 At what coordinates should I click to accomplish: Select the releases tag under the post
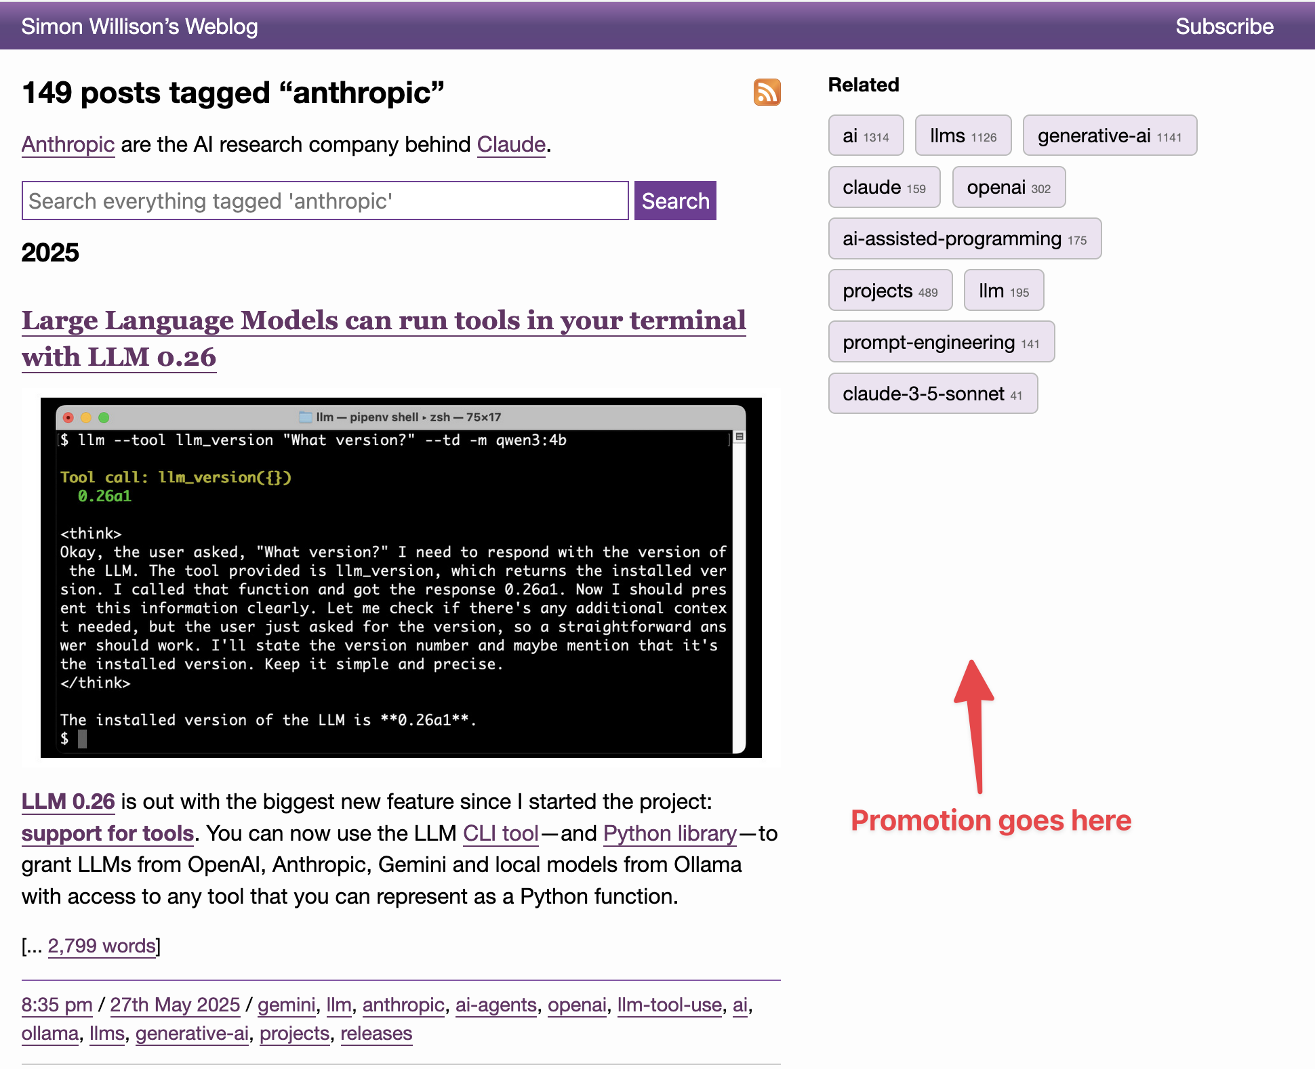click(x=376, y=1033)
